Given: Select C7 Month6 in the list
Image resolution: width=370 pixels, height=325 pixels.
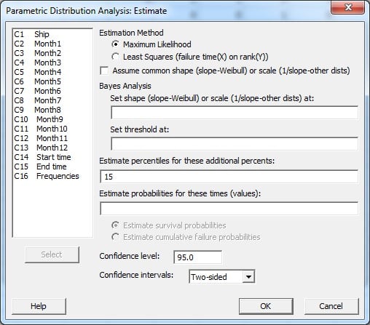Looking at the screenshot, I should pos(37,91).
